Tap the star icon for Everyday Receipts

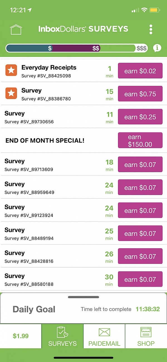tap(11, 70)
